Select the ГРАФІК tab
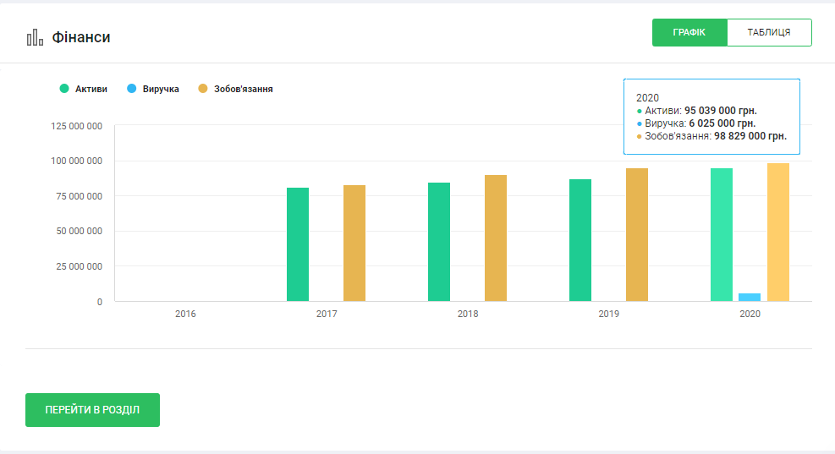Image resolution: width=835 pixels, height=454 pixels. point(689,32)
